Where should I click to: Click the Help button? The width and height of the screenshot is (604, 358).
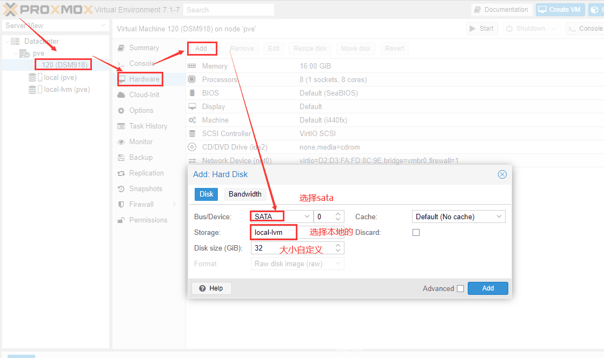[x=211, y=288]
